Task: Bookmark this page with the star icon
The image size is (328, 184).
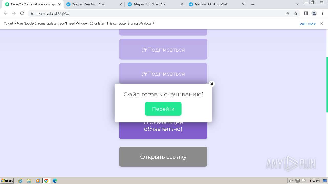Action: (296, 13)
